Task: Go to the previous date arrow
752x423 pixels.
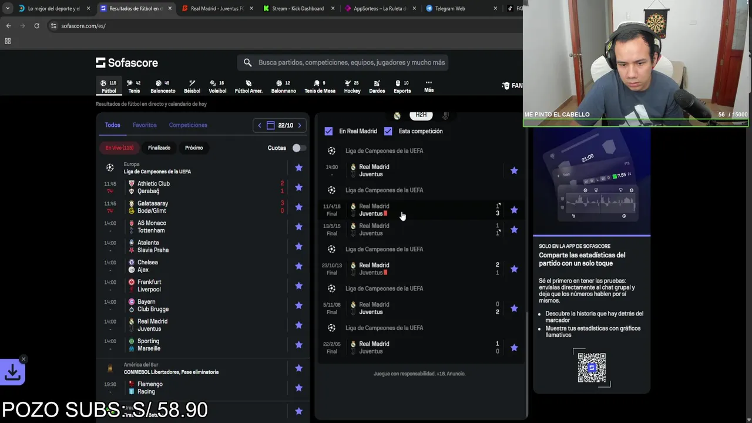Action: (x=260, y=125)
